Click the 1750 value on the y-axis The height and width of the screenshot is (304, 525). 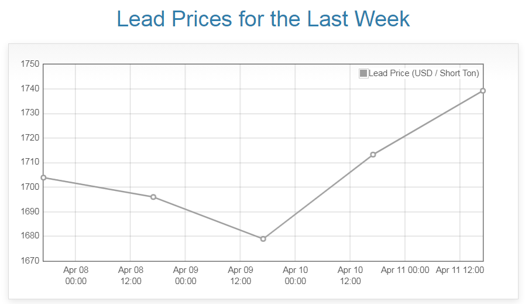click(29, 64)
